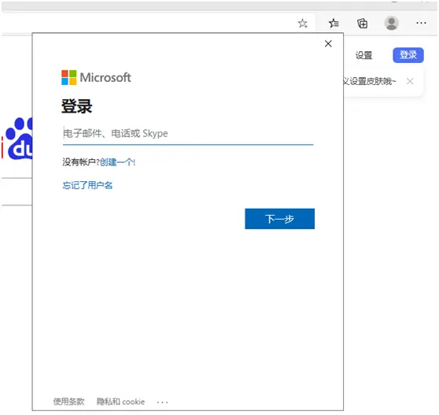Open the browser profile avatar
This screenshot has height=415, width=439.
pyautogui.click(x=392, y=23)
